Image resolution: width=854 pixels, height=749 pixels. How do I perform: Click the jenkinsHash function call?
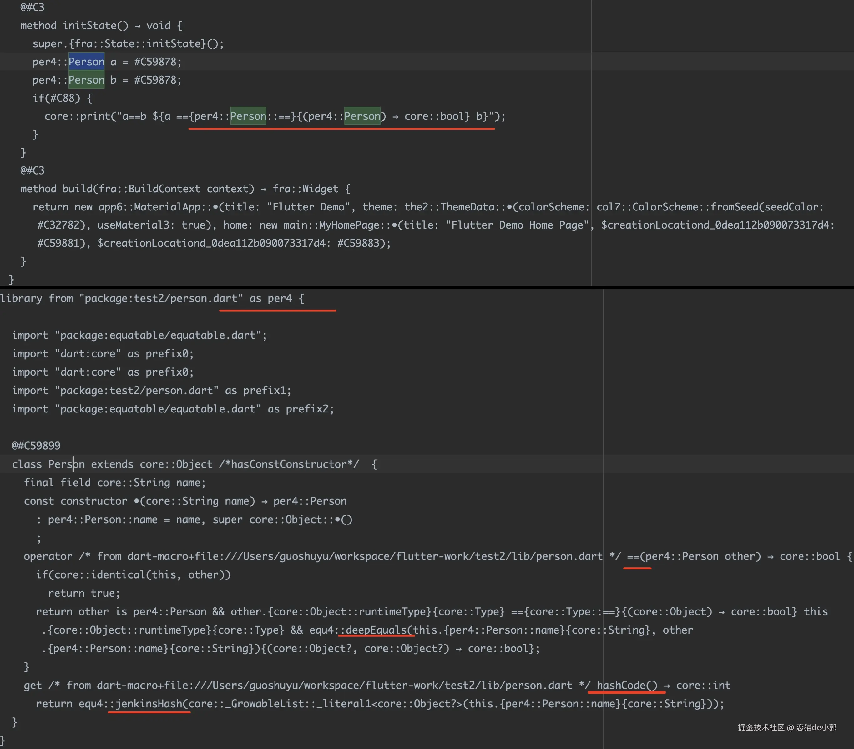pos(149,703)
